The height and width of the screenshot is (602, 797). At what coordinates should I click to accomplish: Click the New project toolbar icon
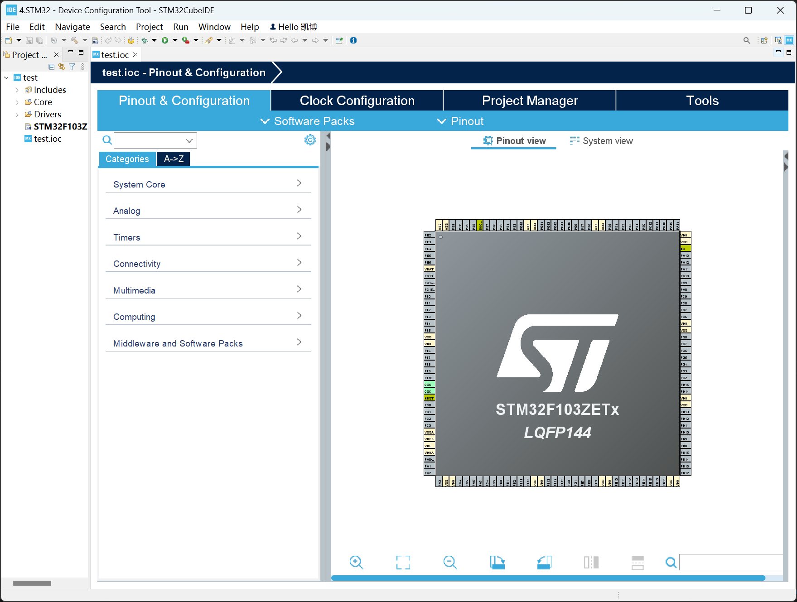tap(9, 40)
